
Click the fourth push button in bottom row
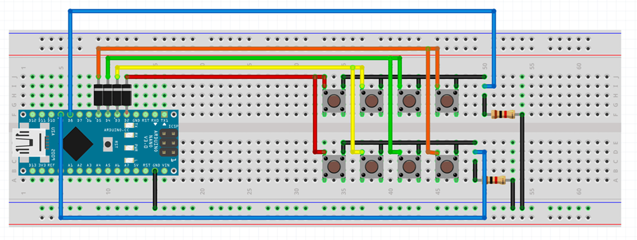(x=446, y=166)
